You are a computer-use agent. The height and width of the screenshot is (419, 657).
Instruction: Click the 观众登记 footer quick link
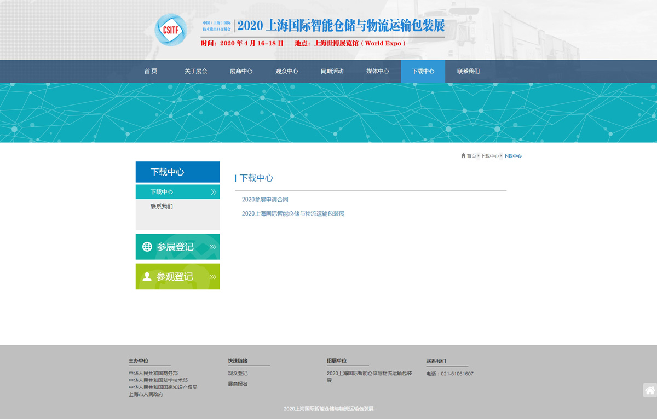238,374
